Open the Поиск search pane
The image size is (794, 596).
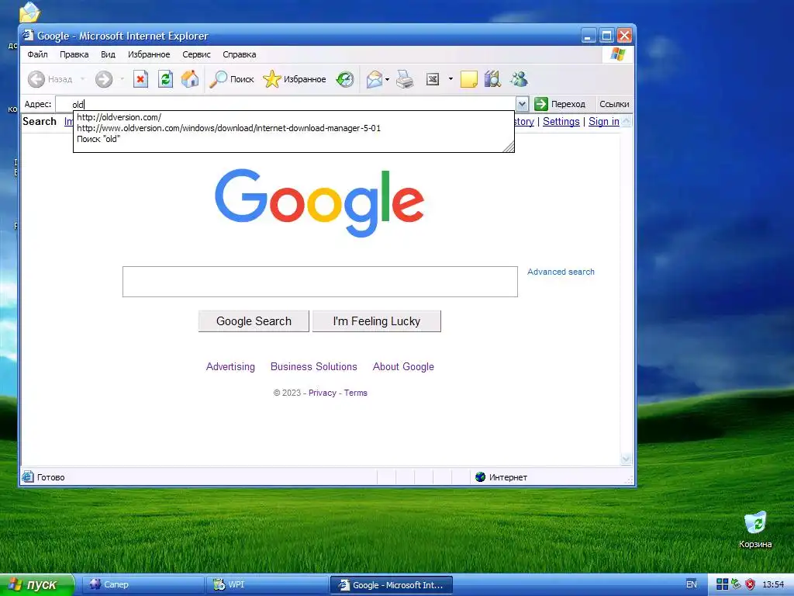[231, 79]
